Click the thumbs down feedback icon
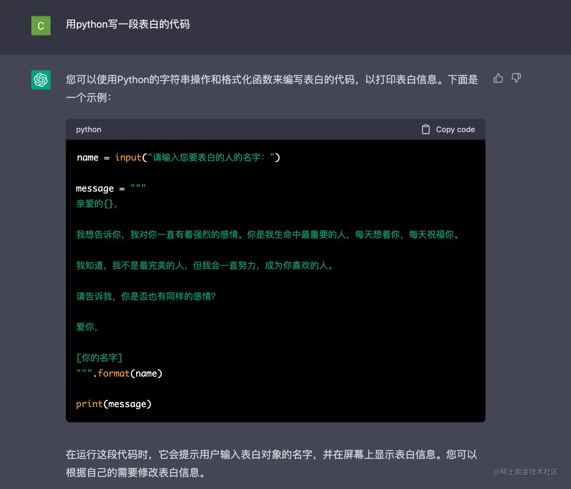This screenshot has height=489, width=571. (516, 78)
